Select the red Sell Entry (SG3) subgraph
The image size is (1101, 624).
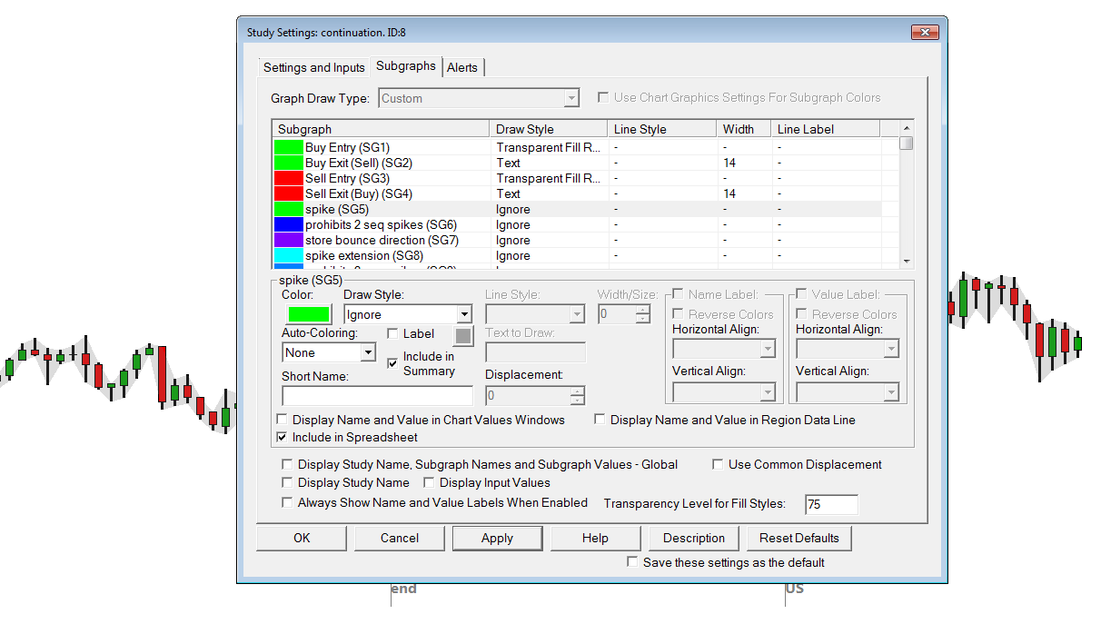pos(346,178)
